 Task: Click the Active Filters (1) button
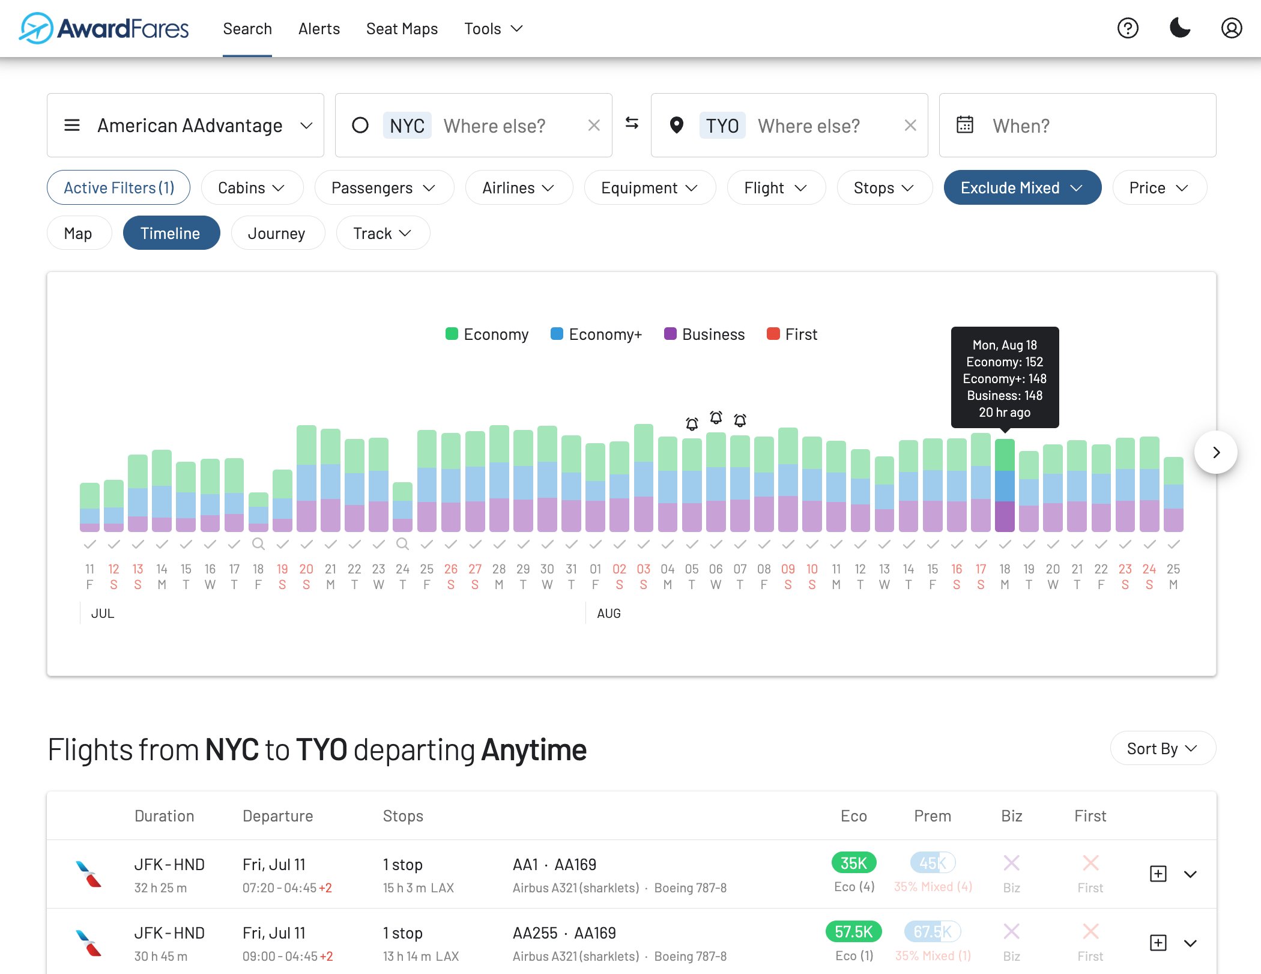[119, 188]
